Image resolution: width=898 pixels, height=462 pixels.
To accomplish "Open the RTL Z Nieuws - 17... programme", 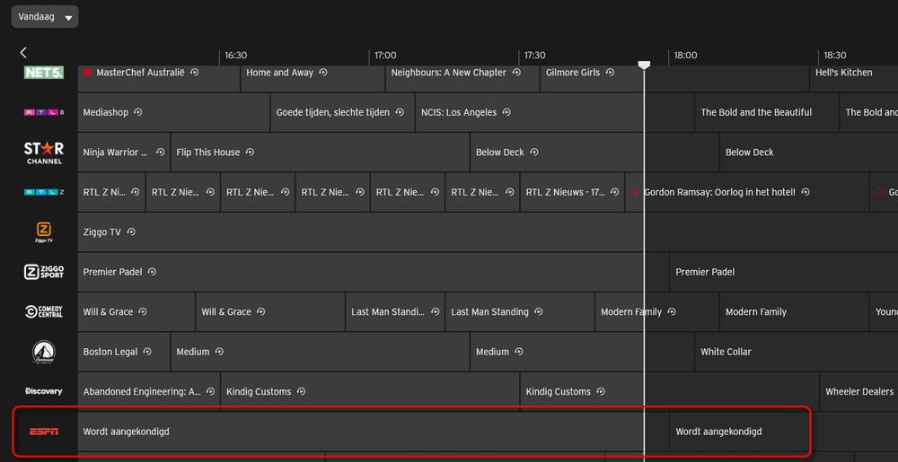I will pyautogui.click(x=572, y=192).
